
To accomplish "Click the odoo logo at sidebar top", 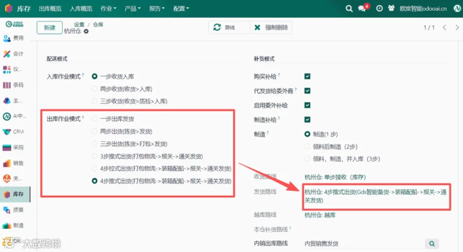I will pyautogui.click(x=14, y=24).
